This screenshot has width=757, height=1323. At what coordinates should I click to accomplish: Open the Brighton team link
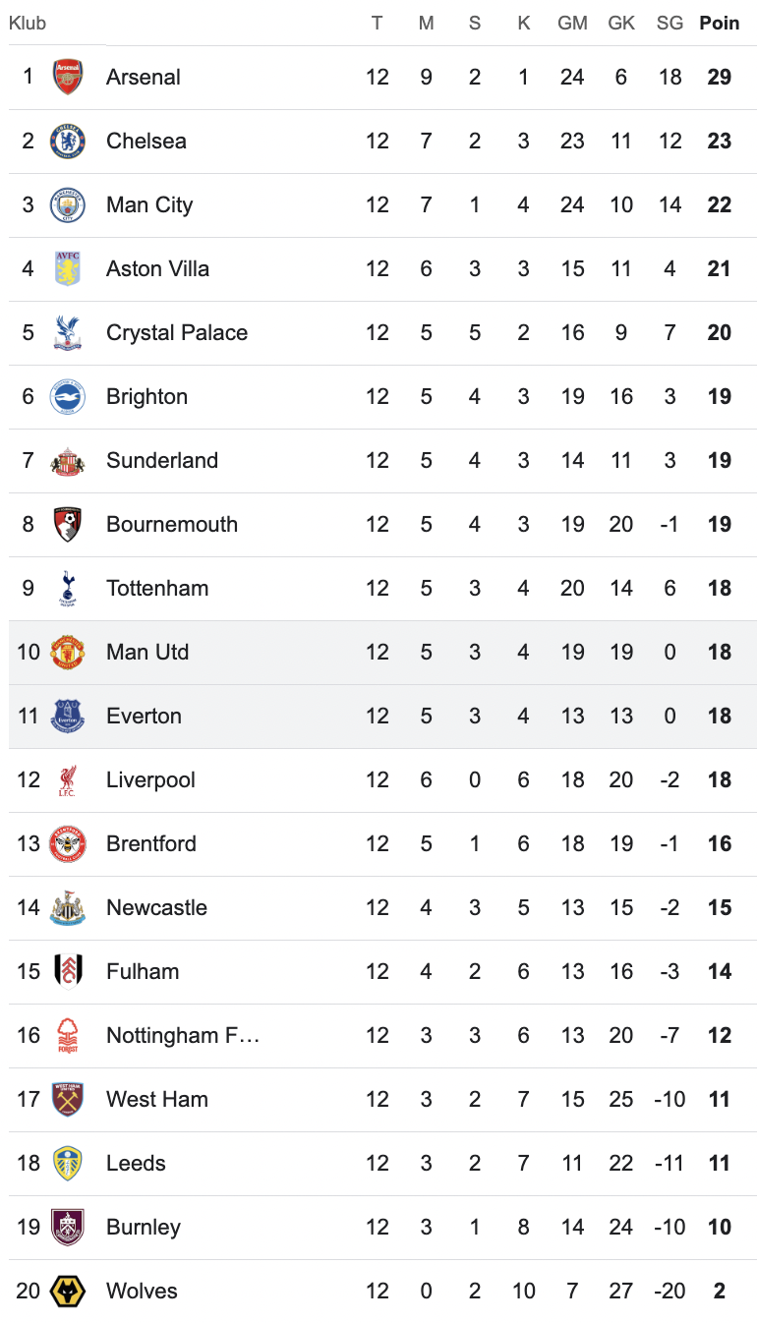146,396
